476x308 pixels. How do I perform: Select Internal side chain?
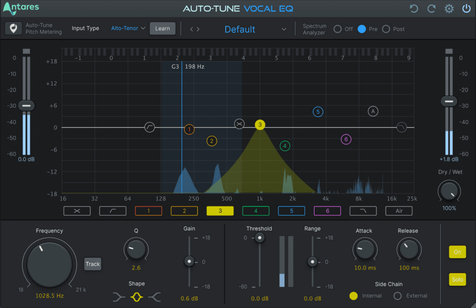tap(353, 296)
